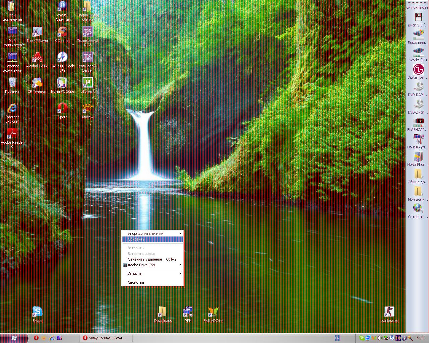Screen dimensions: 429x343
Task: Launch Skype from the desktop
Action: coord(37,312)
